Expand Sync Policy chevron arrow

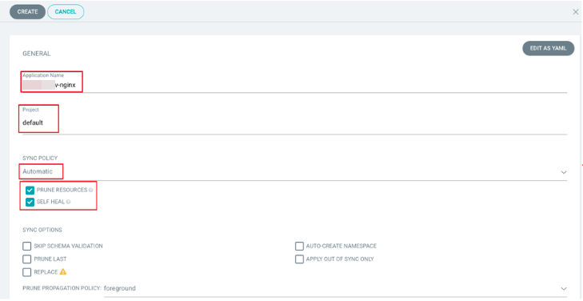coord(564,172)
